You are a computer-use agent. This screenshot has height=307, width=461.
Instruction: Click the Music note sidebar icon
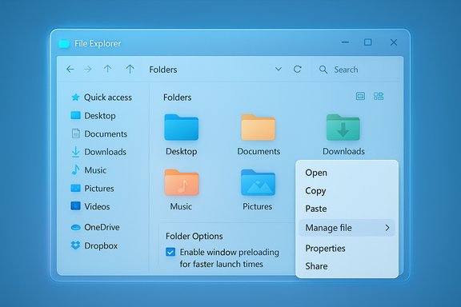click(x=75, y=169)
